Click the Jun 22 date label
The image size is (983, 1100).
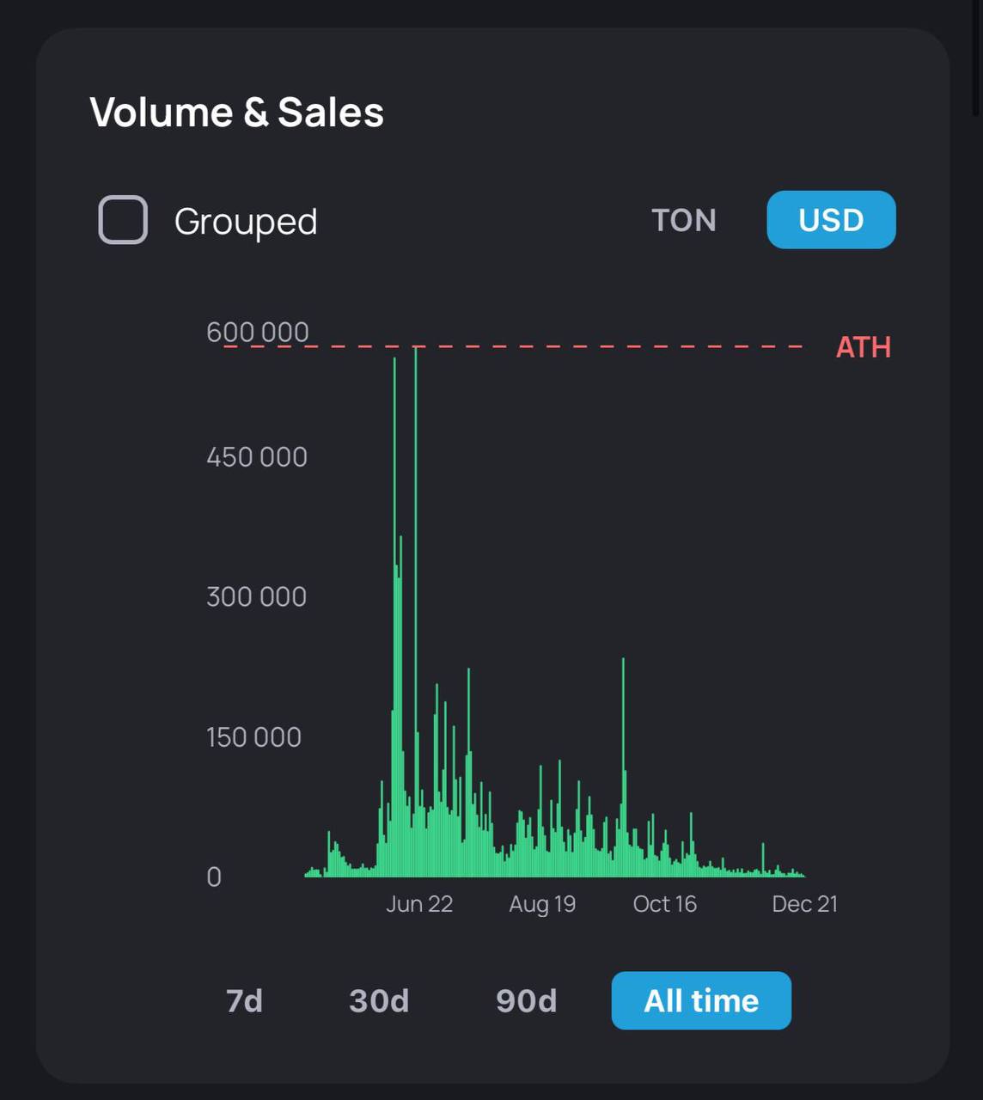coord(419,904)
